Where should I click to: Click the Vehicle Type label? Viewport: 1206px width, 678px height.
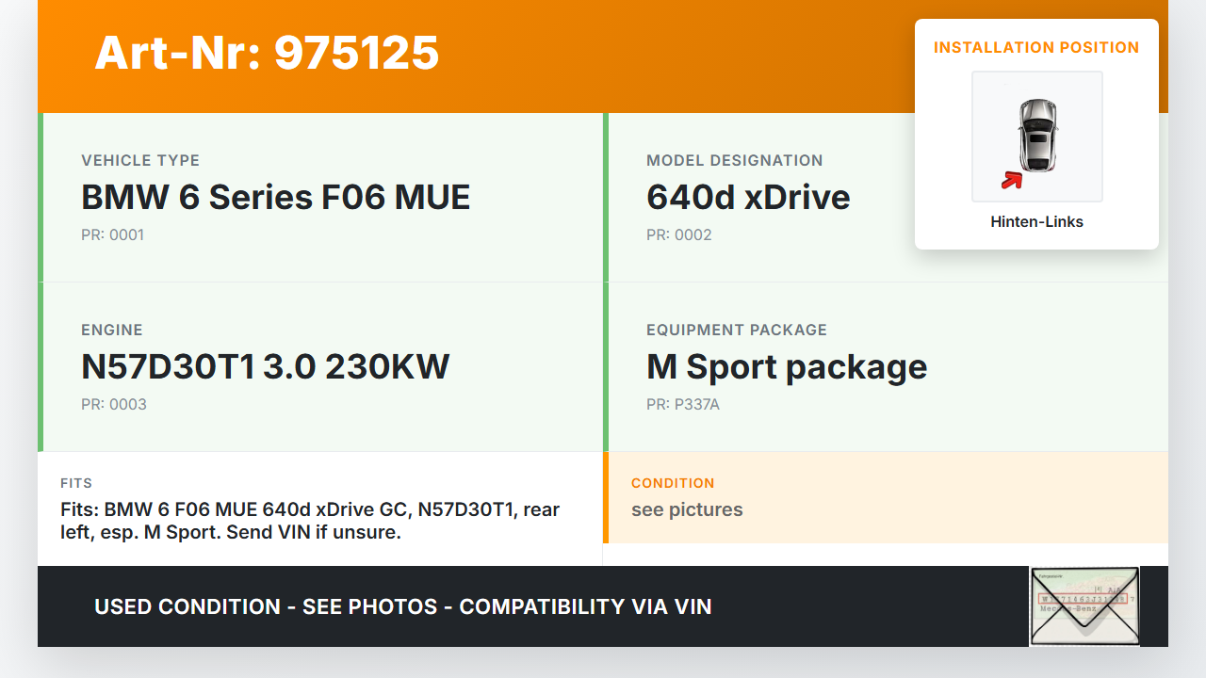[x=140, y=161]
